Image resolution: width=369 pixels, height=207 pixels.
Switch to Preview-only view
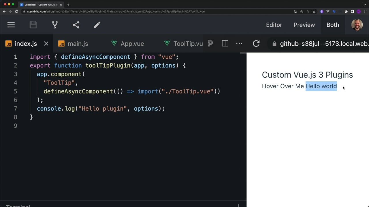point(304,25)
